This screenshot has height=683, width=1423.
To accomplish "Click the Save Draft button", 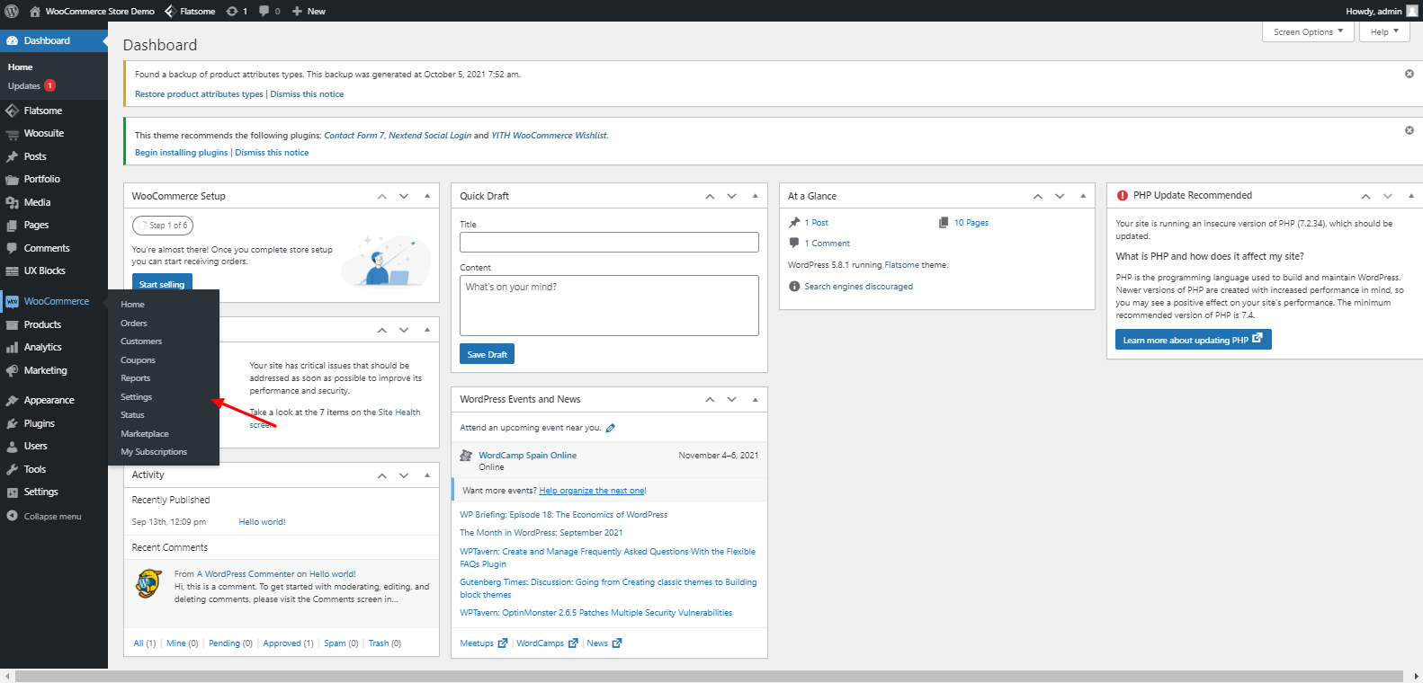I will (x=487, y=354).
